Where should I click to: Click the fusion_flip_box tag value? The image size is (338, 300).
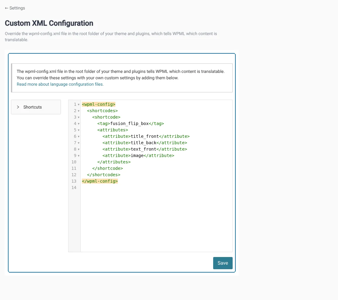(x=129, y=123)
